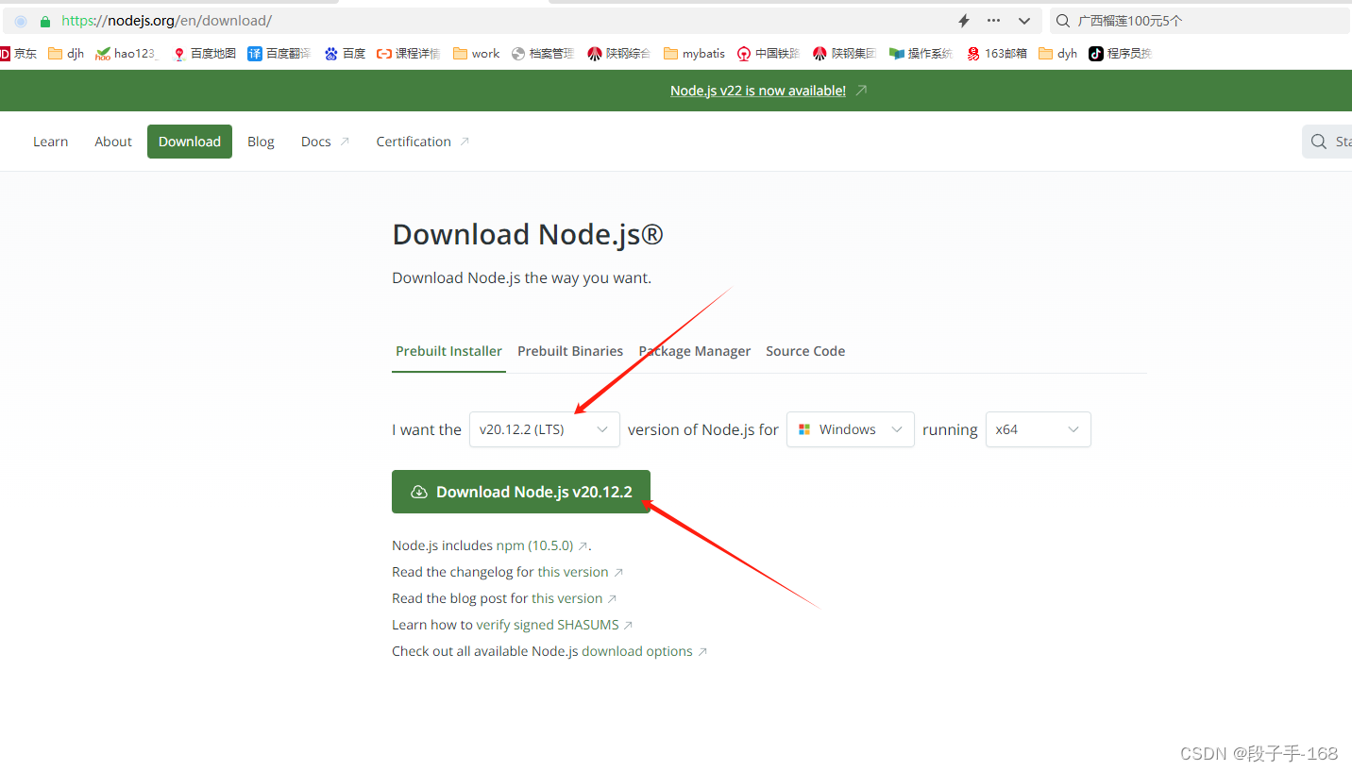Image resolution: width=1352 pixels, height=771 pixels.
Task: Click the Download Node.js v20.12.2 button
Action: [x=521, y=492]
